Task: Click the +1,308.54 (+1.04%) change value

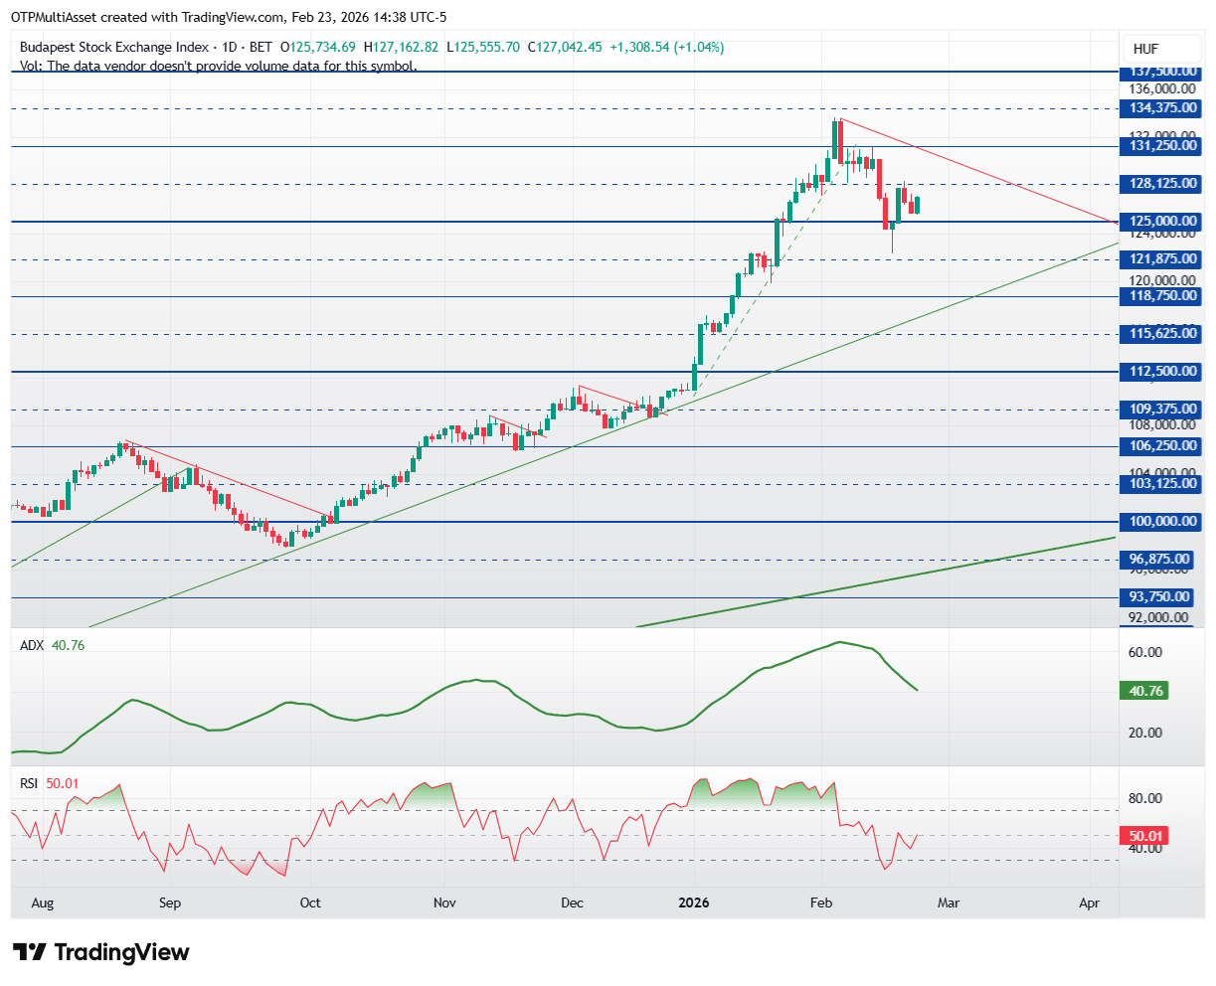Action: coord(667,47)
